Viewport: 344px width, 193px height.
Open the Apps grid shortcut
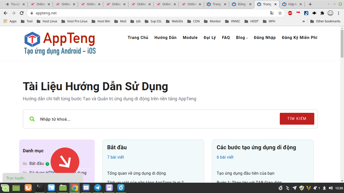pos(10,21)
